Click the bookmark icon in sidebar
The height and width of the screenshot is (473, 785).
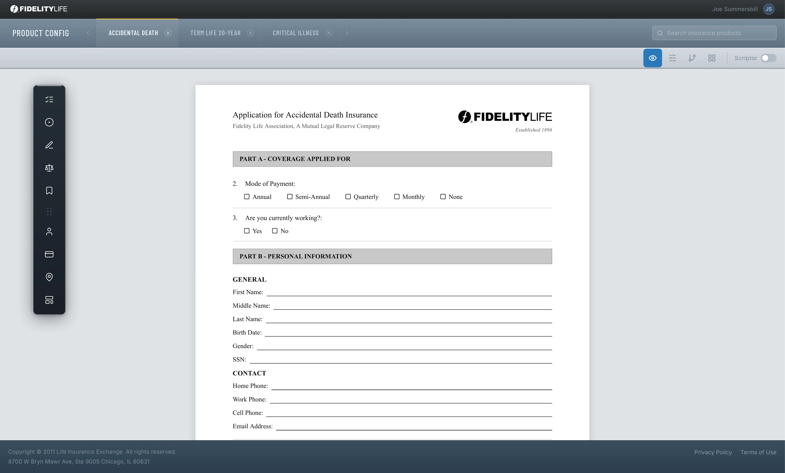coord(49,190)
